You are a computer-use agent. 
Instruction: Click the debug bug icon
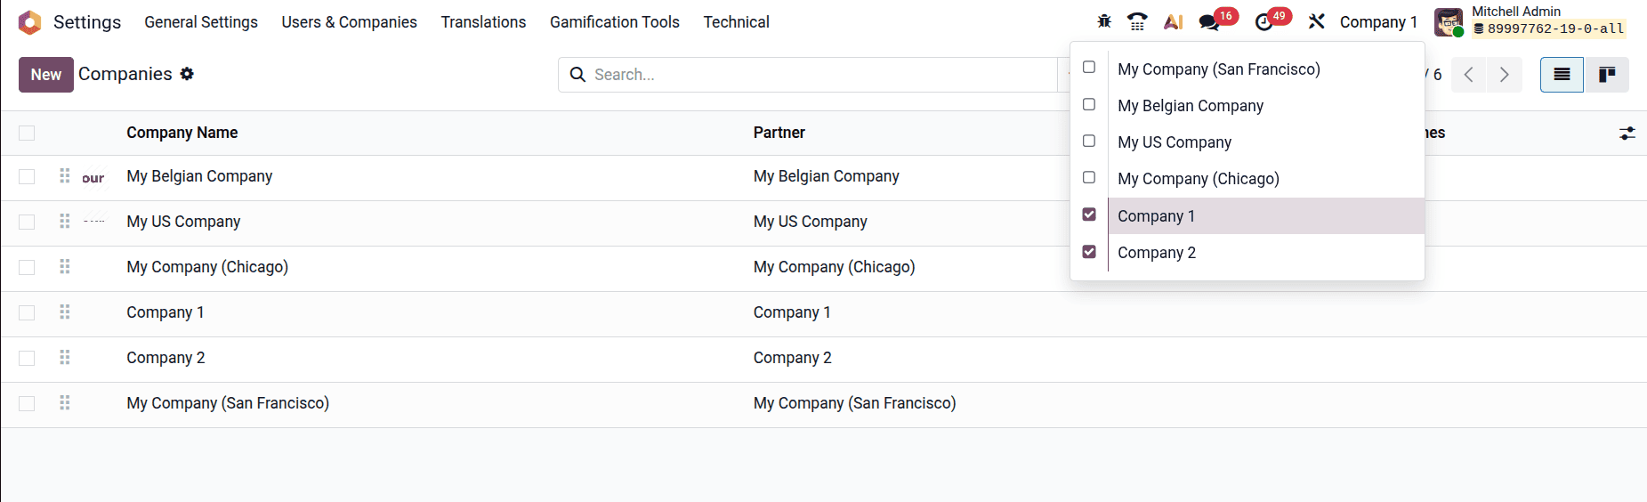coord(1104,21)
